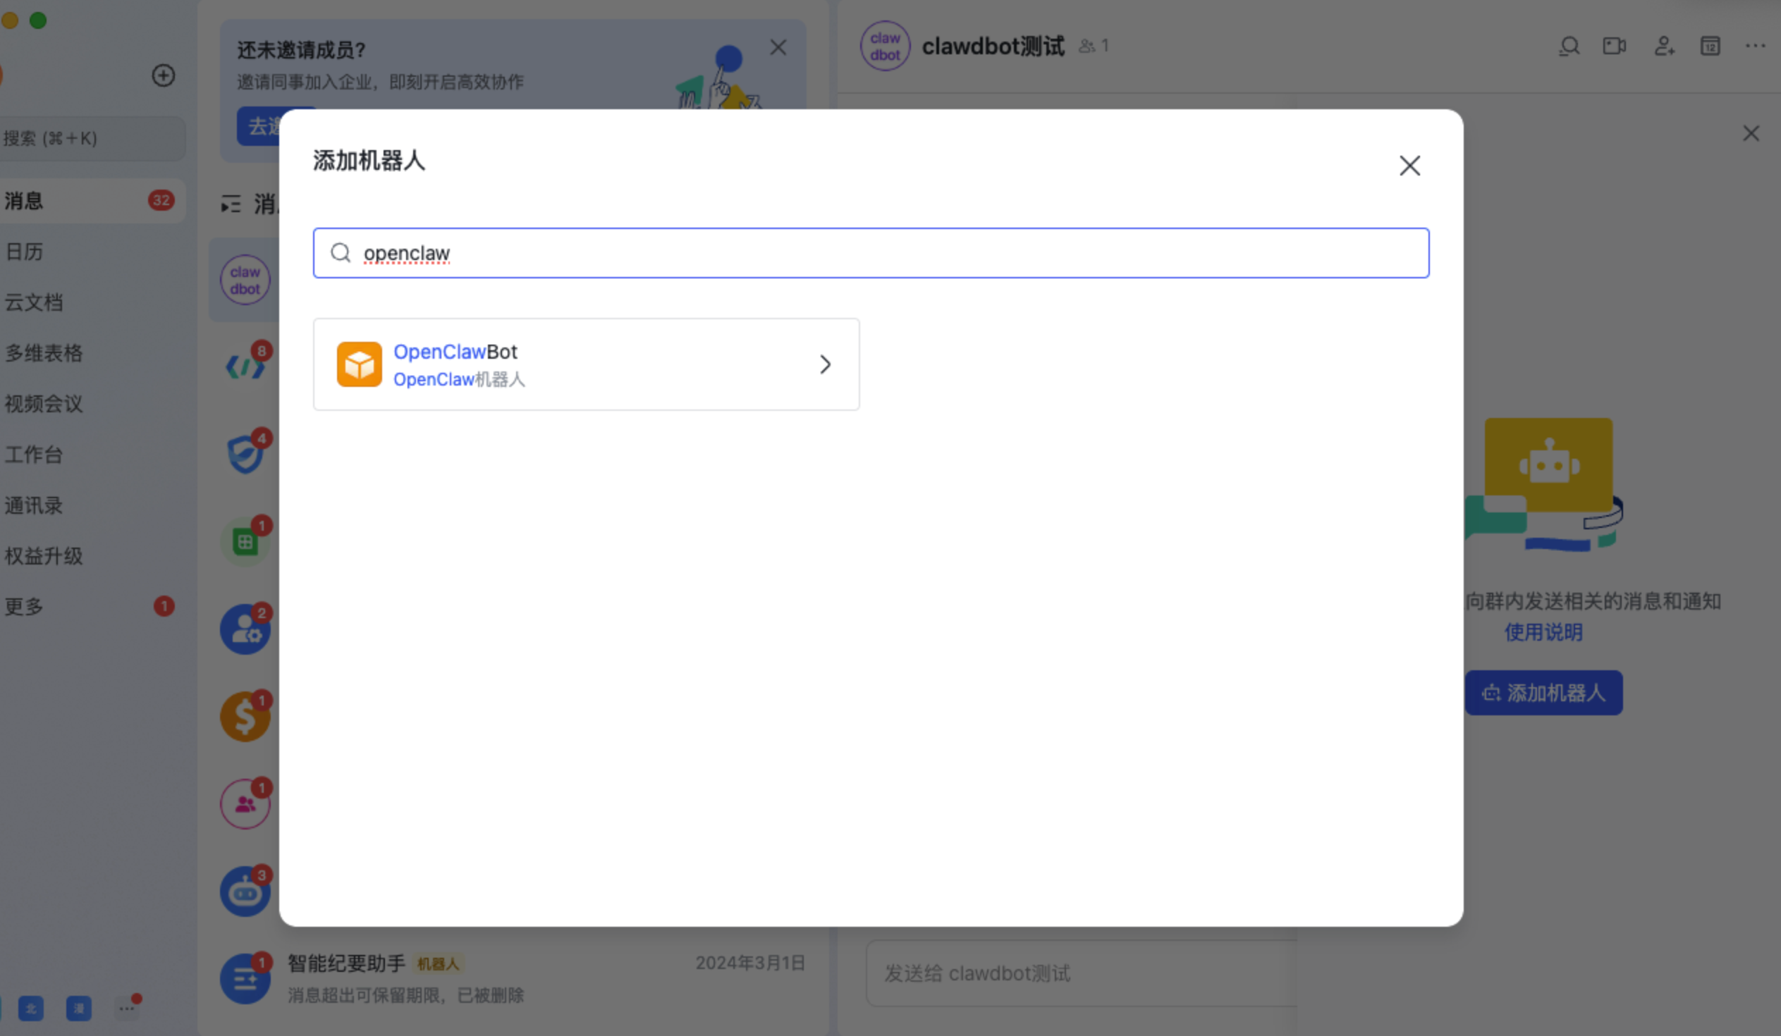
Task: Expand OpenClawBot result with chevron arrow
Action: pos(825,364)
